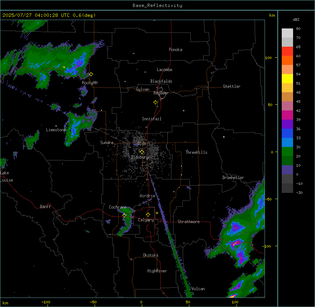Click the asterisk marker above Limestone
This screenshot has height=307, width=315.
coord(56,126)
